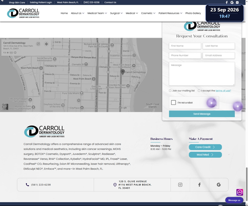This screenshot has height=206, width=248.
Task: Expand the Cosmetic menu
Action: pyautogui.click(x=148, y=13)
